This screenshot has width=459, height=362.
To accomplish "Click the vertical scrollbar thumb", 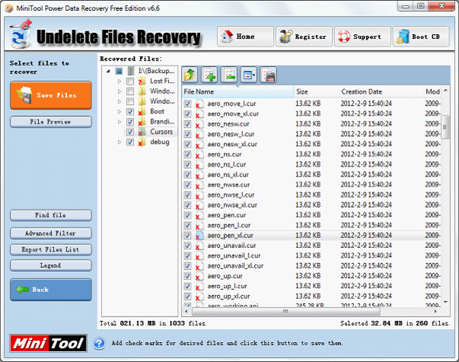I will [445, 127].
